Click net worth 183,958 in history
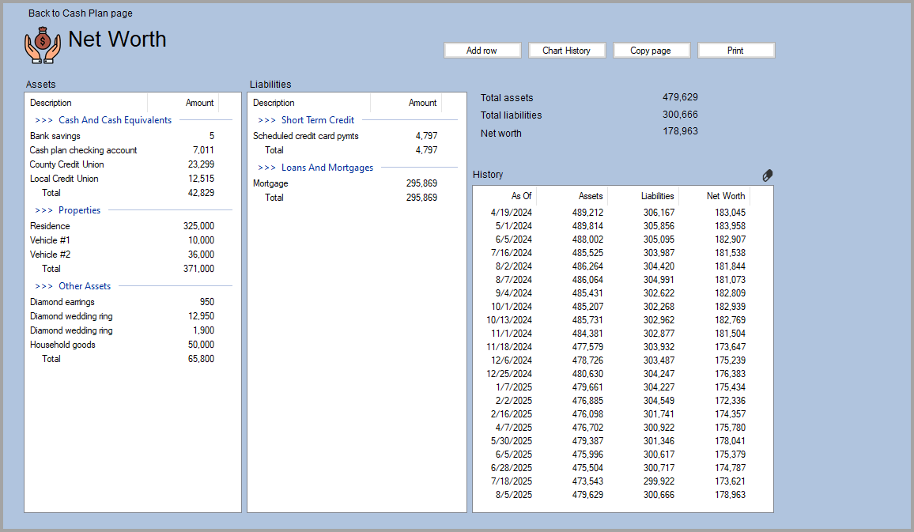The width and height of the screenshot is (914, 532). click(x=731, y=226)
